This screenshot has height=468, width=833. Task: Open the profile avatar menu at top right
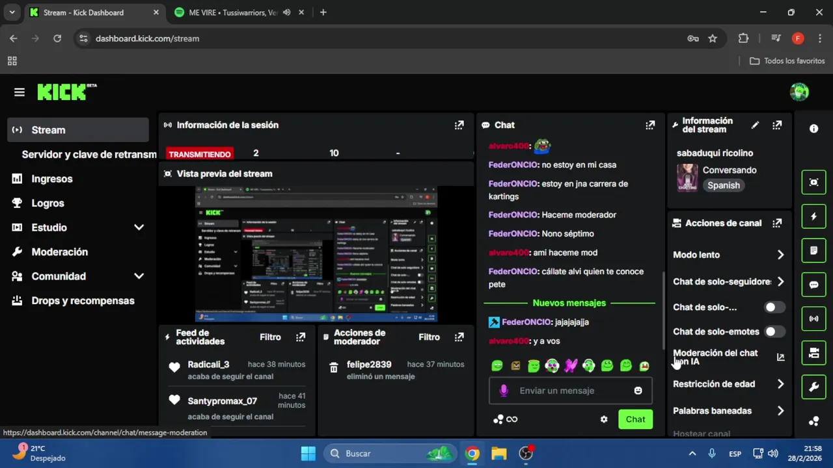click(799, 92)
